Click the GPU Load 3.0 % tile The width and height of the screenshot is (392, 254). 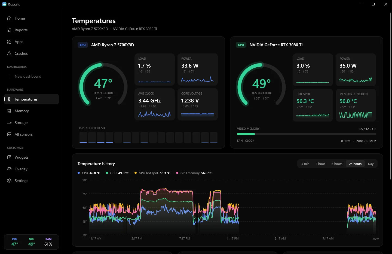tap(313, 69)
